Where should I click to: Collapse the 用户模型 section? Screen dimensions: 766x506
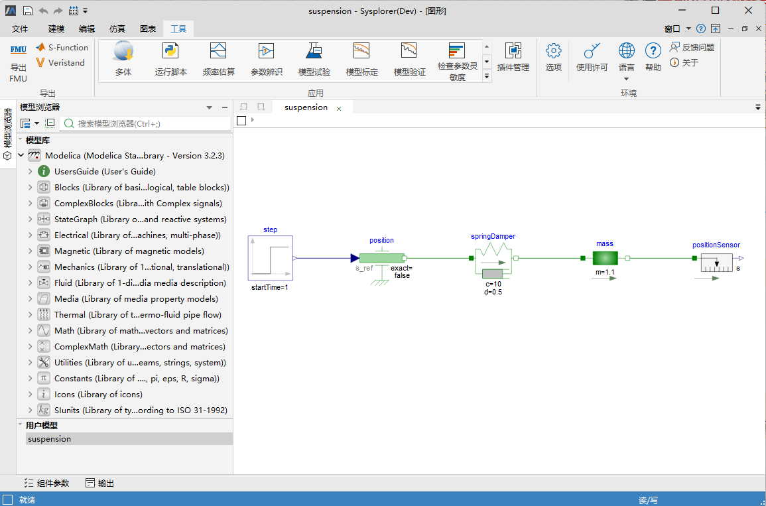pyautogui.click(x=21, y=425)
